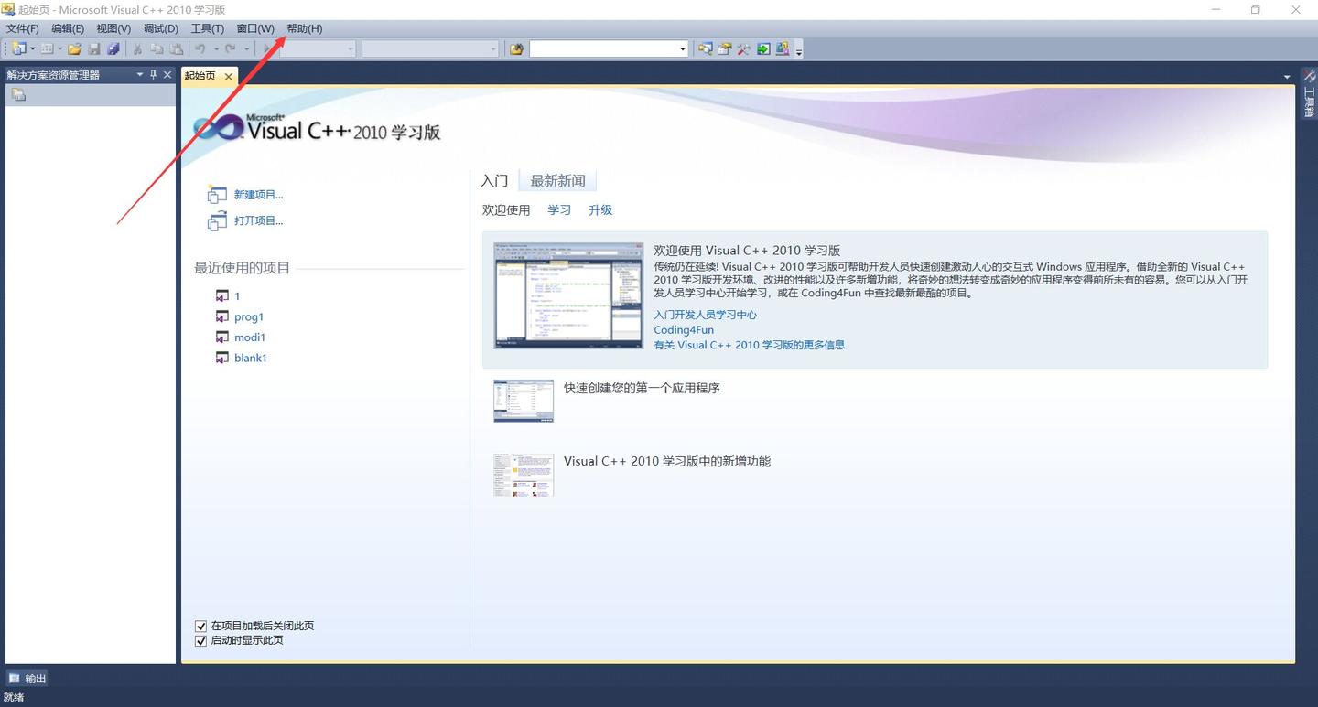1318x707 pixels.
Task: Click the icon inside Solution Explorer panel
Action: [x=18, y=95]
